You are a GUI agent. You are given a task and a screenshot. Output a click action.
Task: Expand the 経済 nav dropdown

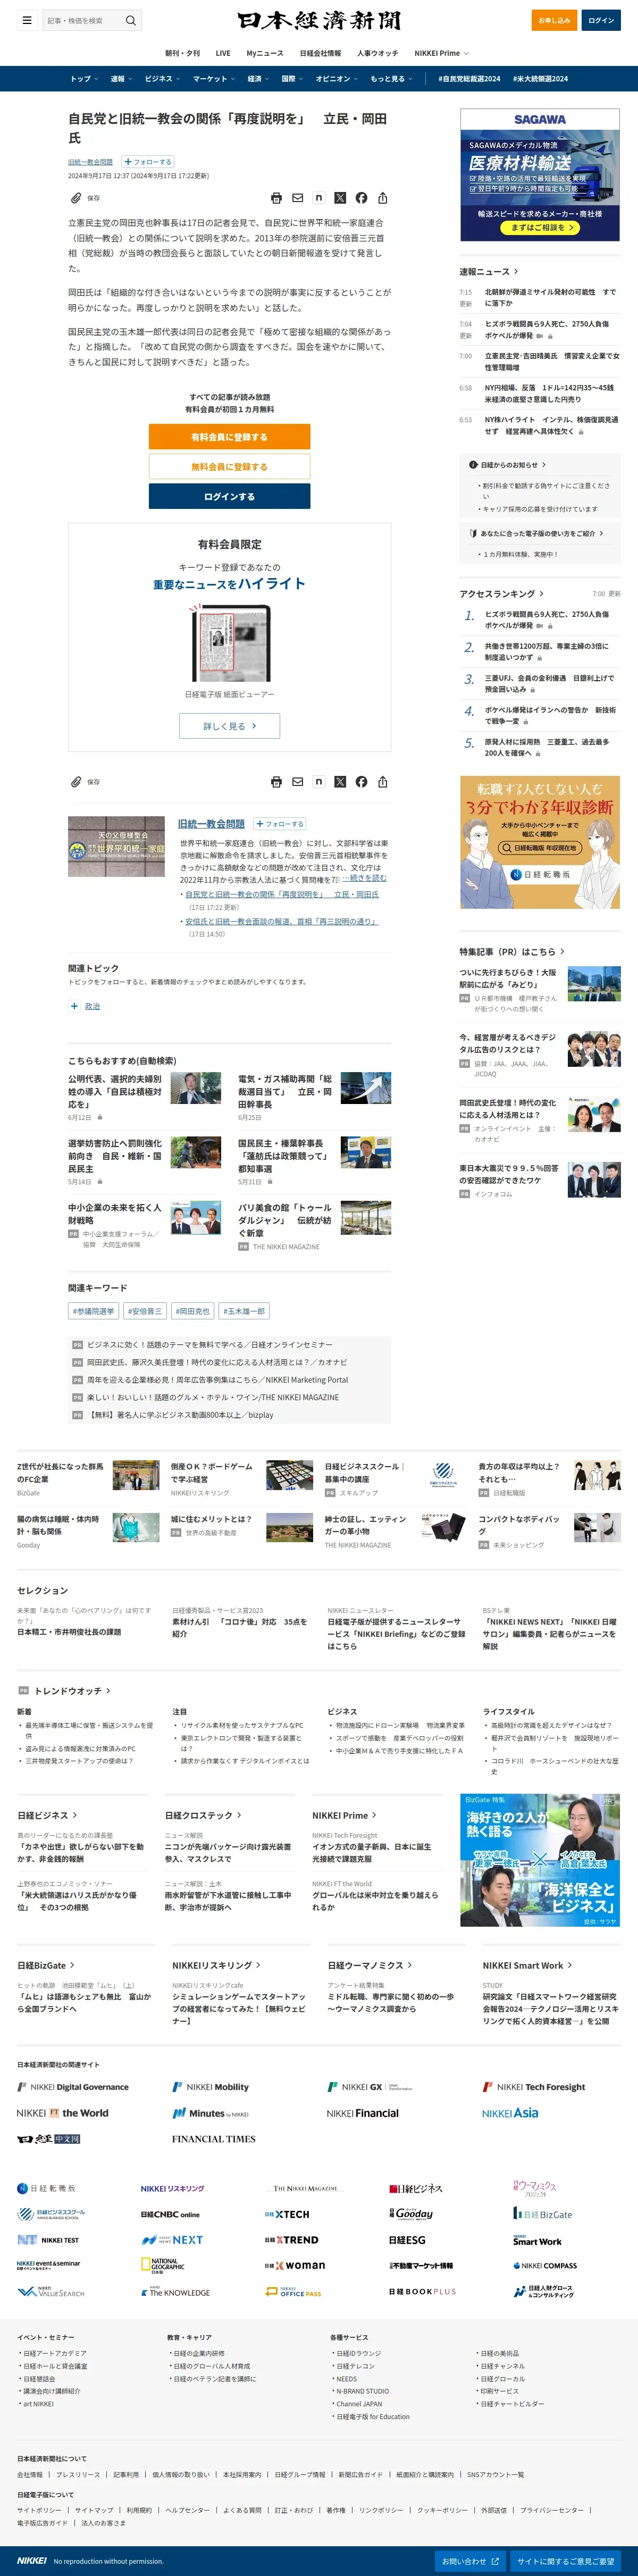tap(259, 78)
